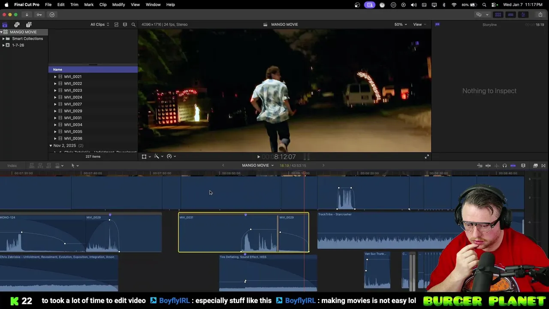Open timeline clip appearance filmstrip icon
The image size is (549, 309).
pos(523,166)
